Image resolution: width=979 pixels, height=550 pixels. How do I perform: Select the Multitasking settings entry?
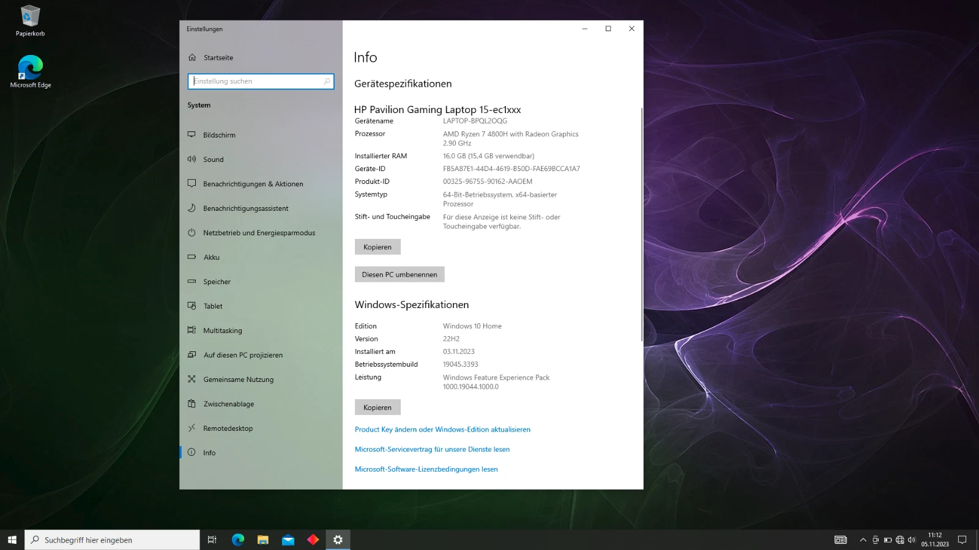(x=223, y=331)
